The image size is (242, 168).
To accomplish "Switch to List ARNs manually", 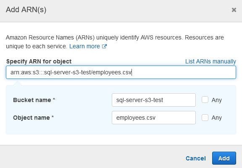I will click(210, 61).
